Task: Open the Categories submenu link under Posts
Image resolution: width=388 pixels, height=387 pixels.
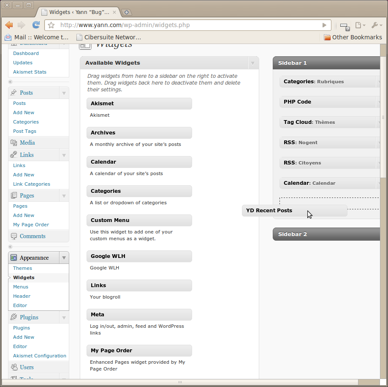Action: click(x=26, y=122)
